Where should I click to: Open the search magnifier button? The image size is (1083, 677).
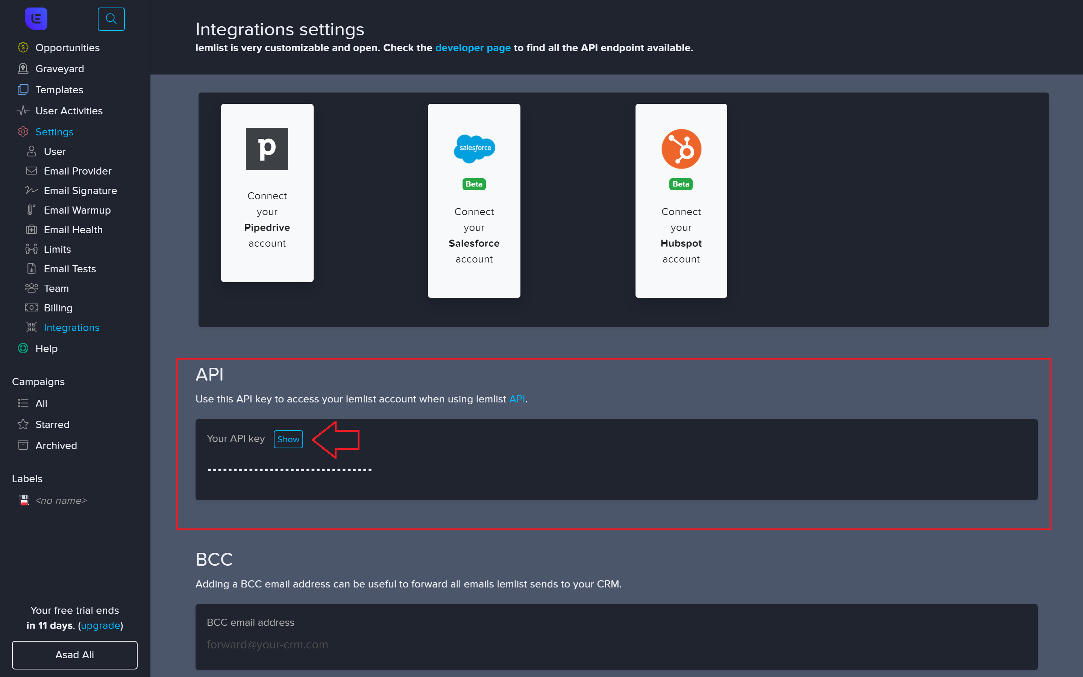coord(111,19)
